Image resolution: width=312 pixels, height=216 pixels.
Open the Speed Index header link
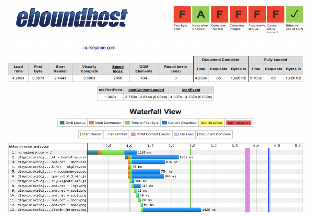coord(118,69)
